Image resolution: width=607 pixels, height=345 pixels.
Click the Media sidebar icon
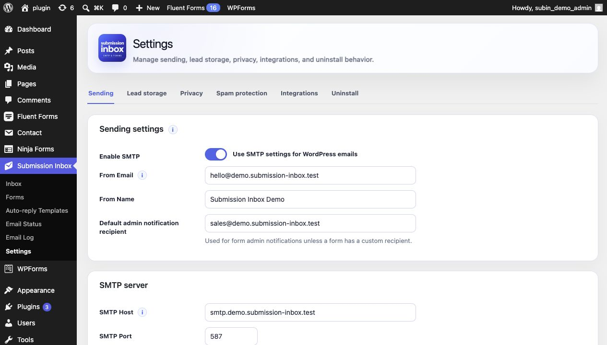coord(9,67)
